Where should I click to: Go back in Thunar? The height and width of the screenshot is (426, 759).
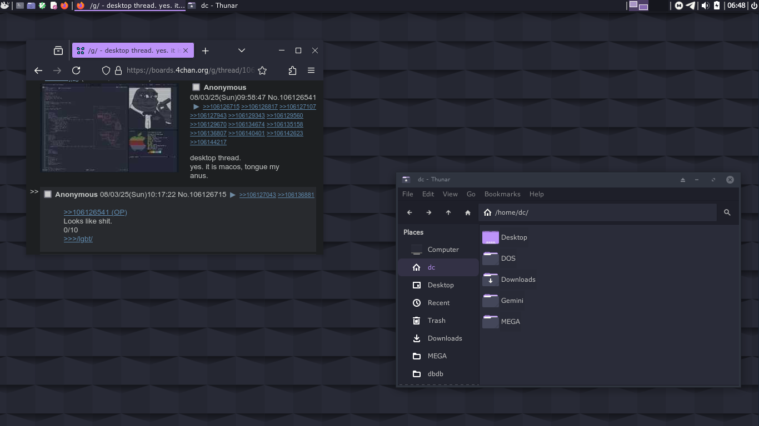pos(410,212)
